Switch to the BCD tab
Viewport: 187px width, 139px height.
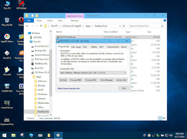click(85, 47)
